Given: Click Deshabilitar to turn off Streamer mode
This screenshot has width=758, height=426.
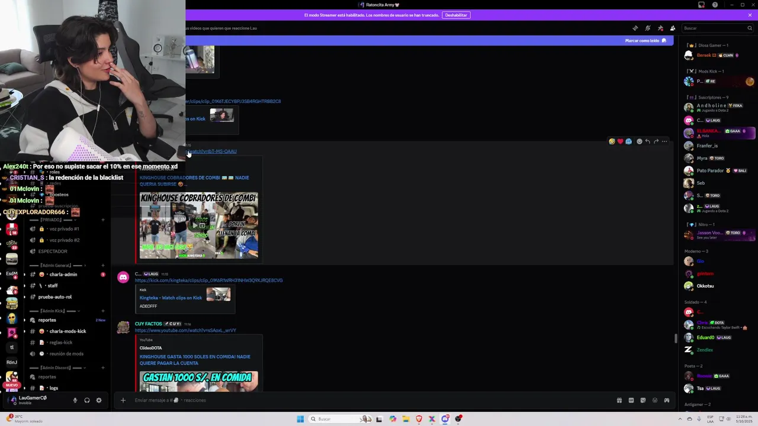Looking at the screenshot, I should click(456, 15).
